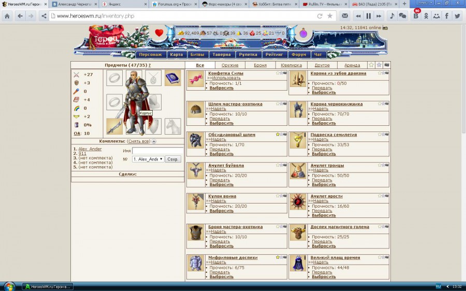This screenshot has width=466, height=291.
Task: Show empty-star filter in tab bar
Action: 371,65
